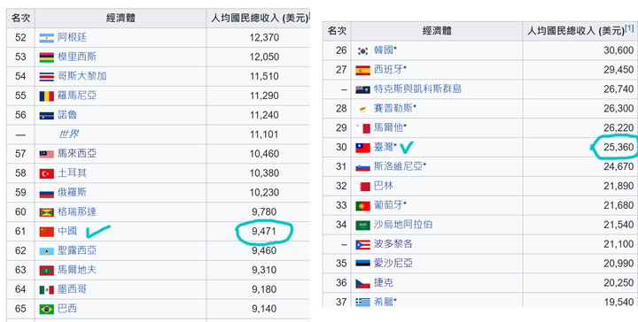This screenshot has width=638, height=322.
Task: Open the 格瑞那達 link
Action: pyautogui.click(x=76, y=211)
